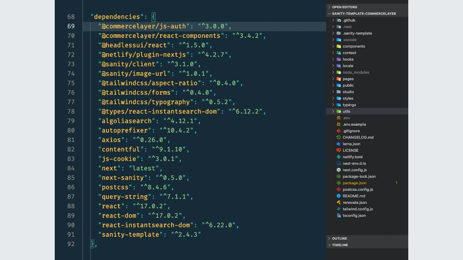Viewport: 463px width, 260px height.
Task: Click line number 68 in gutter
Action: (71, 17)
